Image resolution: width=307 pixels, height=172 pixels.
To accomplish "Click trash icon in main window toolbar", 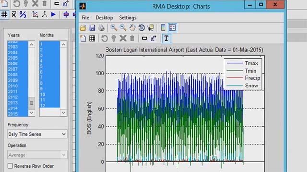I will (45, 3).
